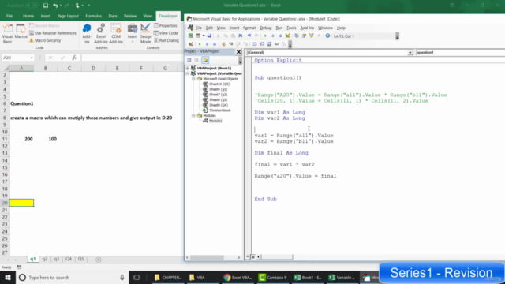Open Visual Basic editor from Excel ribbon
The height and width of the screenshot is (284, 505).
pyautogui.click(x=7, y=33)
